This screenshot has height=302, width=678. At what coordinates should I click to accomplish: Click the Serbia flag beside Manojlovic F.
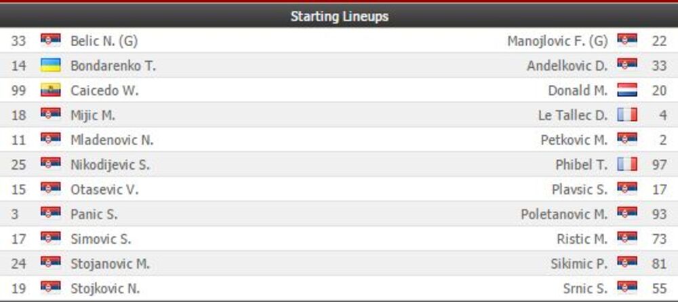point(627,41)
